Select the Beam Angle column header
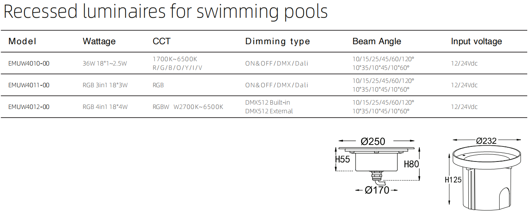This screenshot has width=532, height=212. [377, 41]
